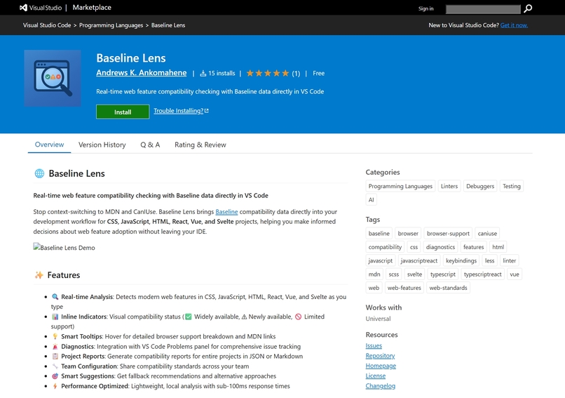565x398 pixels.
Task: Open the Overview tab
Action: [49, 145]
